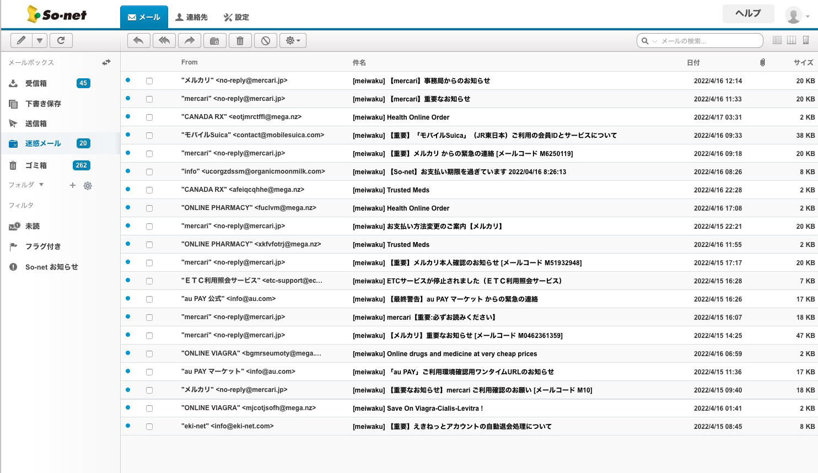The width and height of the screenshot is (818, 473).
Task: Open the user account avatar menu
Action: (x=798, y=15)
